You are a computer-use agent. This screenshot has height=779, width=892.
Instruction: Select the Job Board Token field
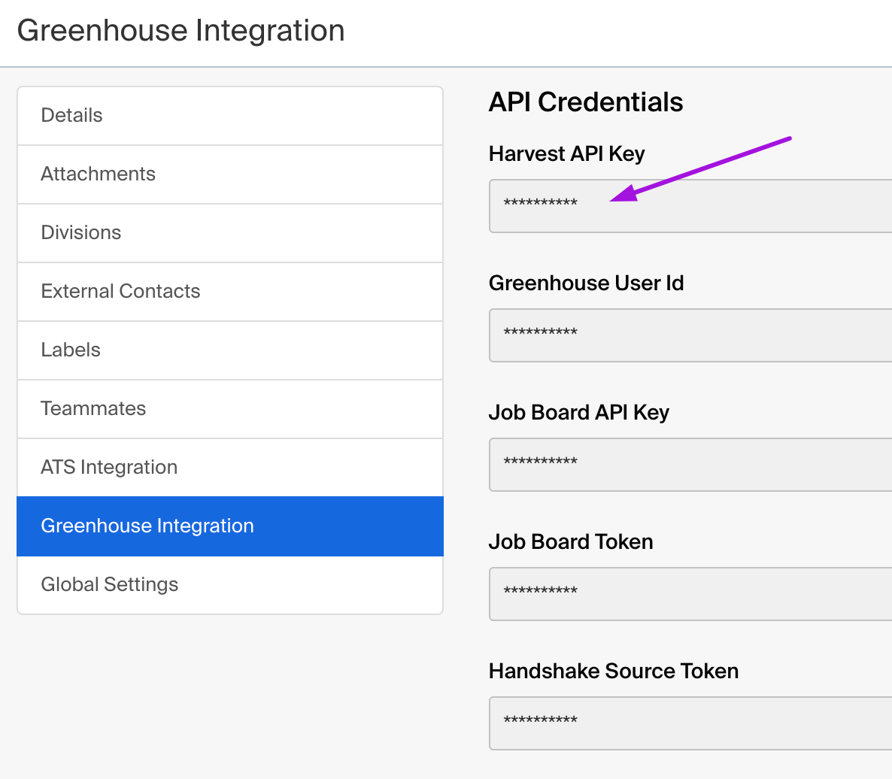point(690,593)
